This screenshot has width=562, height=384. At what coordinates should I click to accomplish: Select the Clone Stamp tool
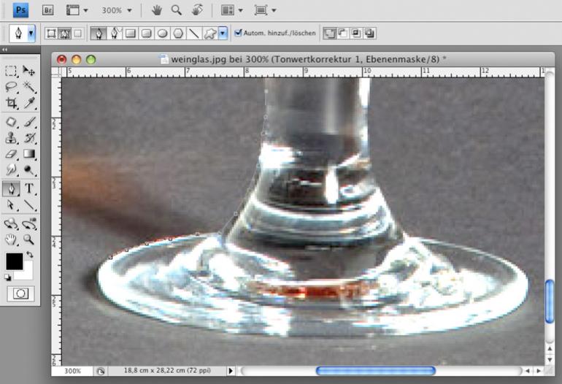(x=11, y=138)
